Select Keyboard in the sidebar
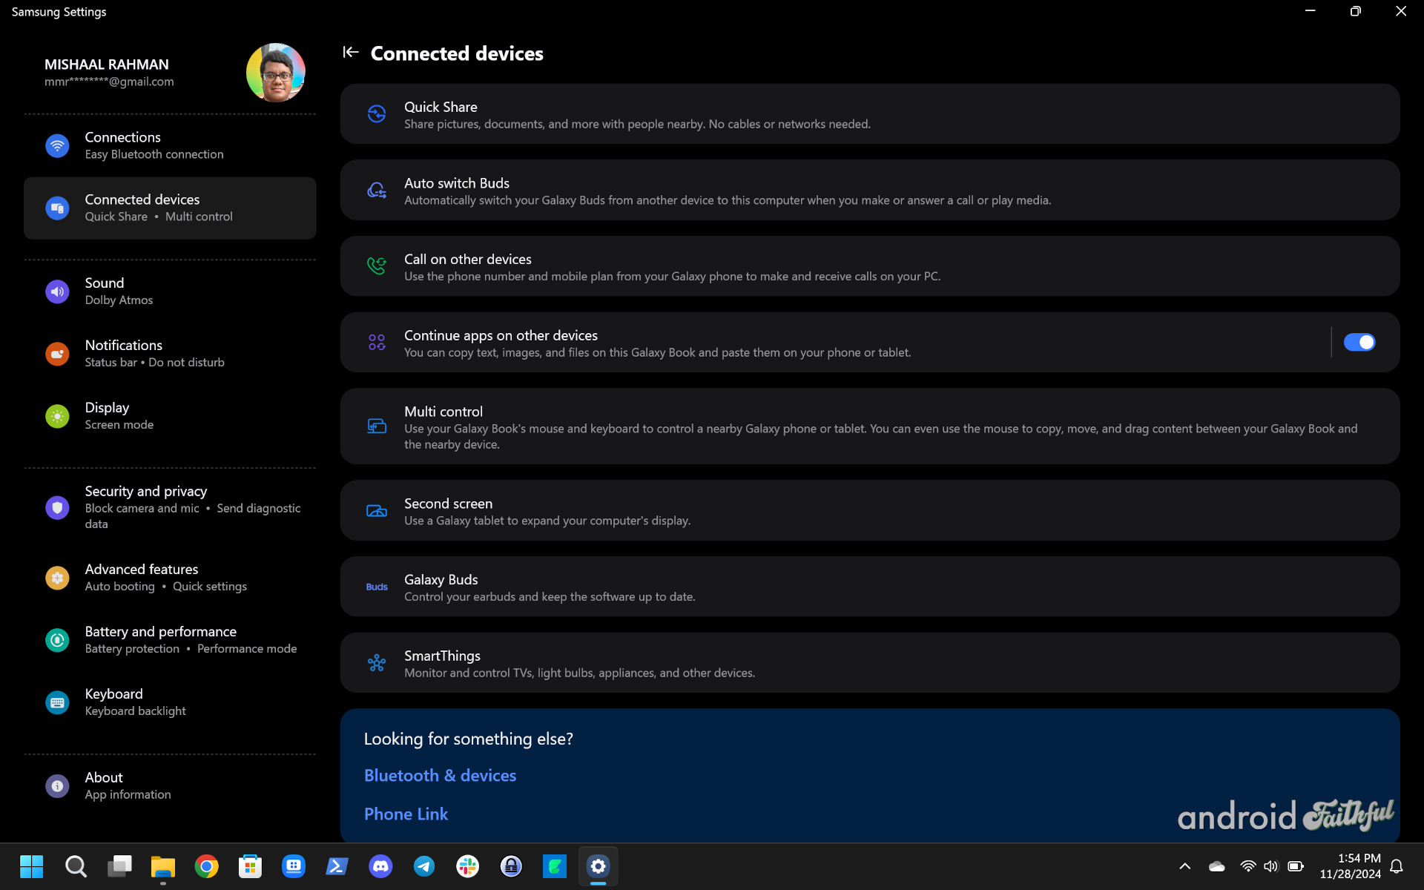1424x890 pixels. pyautogui.click(x=170, y=702)
